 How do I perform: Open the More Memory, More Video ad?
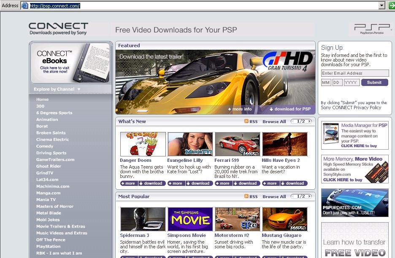(354, 169)
